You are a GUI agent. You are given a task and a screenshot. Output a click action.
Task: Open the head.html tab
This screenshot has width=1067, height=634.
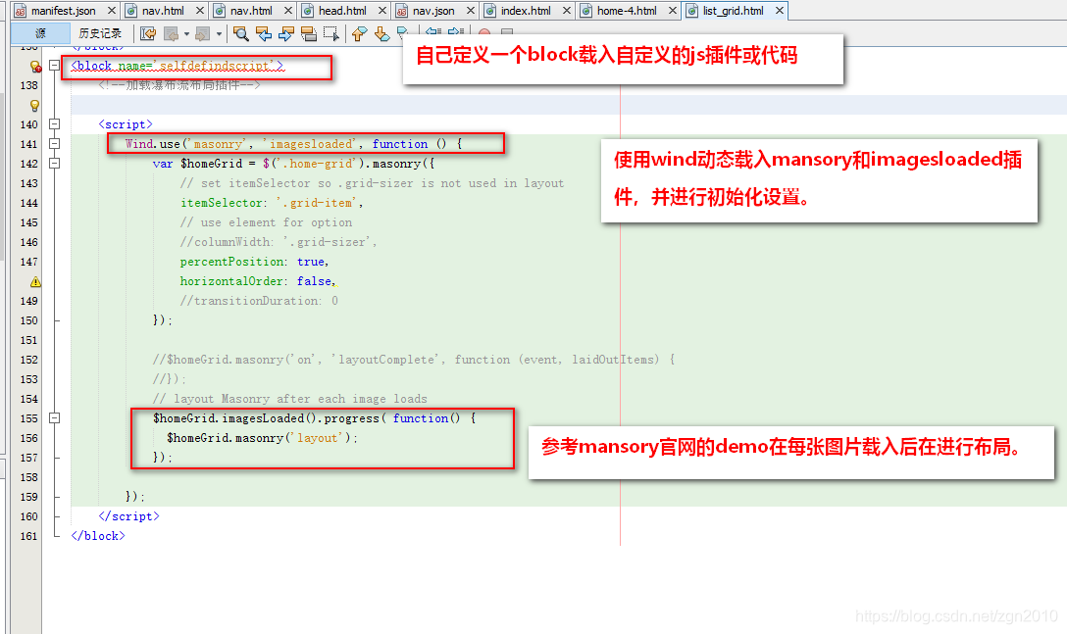tap(342, 11)
